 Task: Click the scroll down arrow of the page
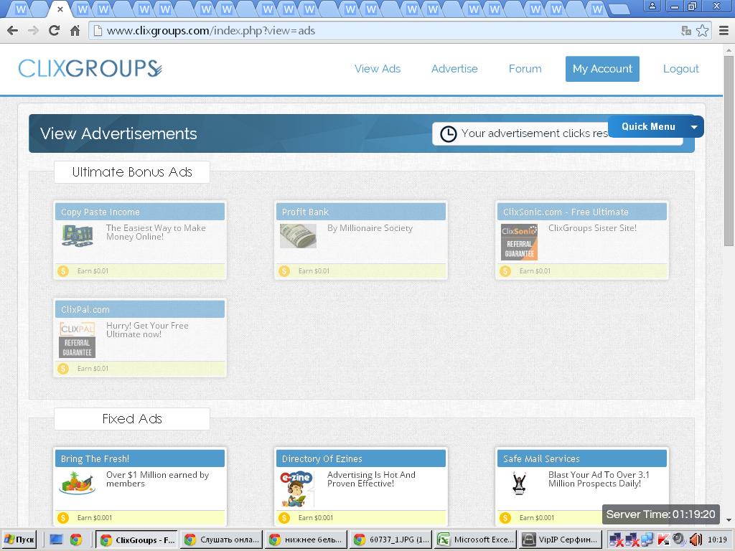729,520
